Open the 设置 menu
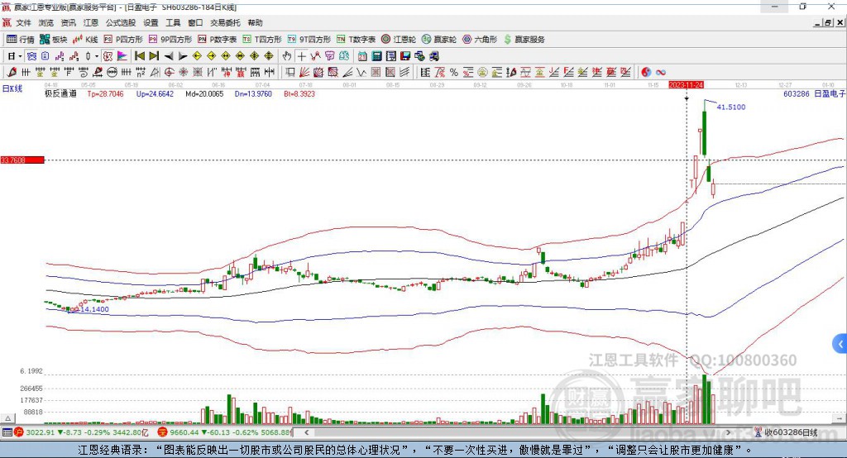Screen dimensions: 847x458 click(x=151, y=22)
